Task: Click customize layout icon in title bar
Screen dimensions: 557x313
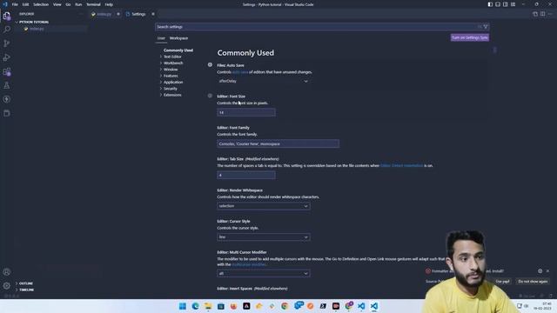Action: pyautogui.click(x=513, y=4)
